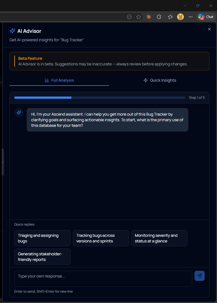Click the lightning icon beside Quick Insights
217x303 pixels.
pyautogui.click(x=145, y=80)
